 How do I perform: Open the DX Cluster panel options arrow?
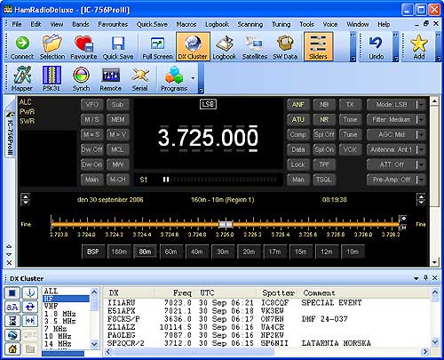tap(416, 278)
